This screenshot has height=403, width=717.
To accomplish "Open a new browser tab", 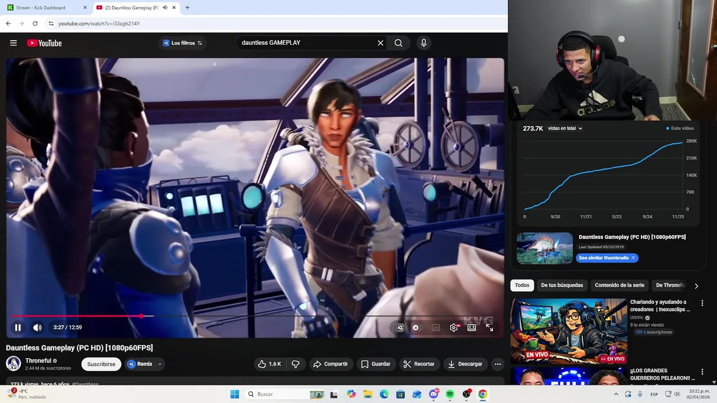I will (x=187, y=8).
